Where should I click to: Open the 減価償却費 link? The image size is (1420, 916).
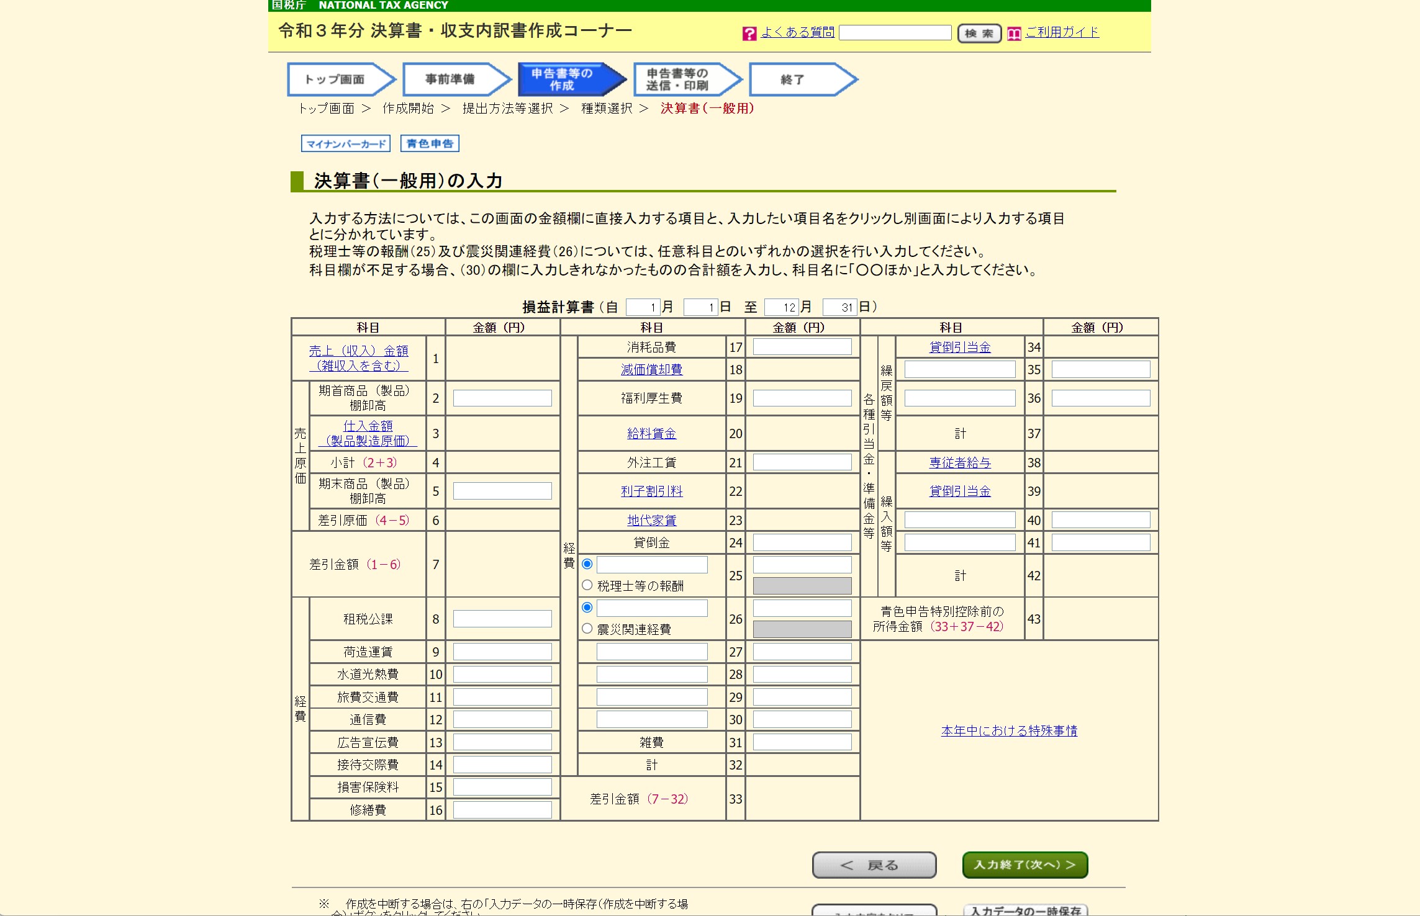(652, 370)
